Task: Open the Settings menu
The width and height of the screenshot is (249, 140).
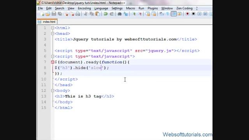Action: tap(117, 8)
